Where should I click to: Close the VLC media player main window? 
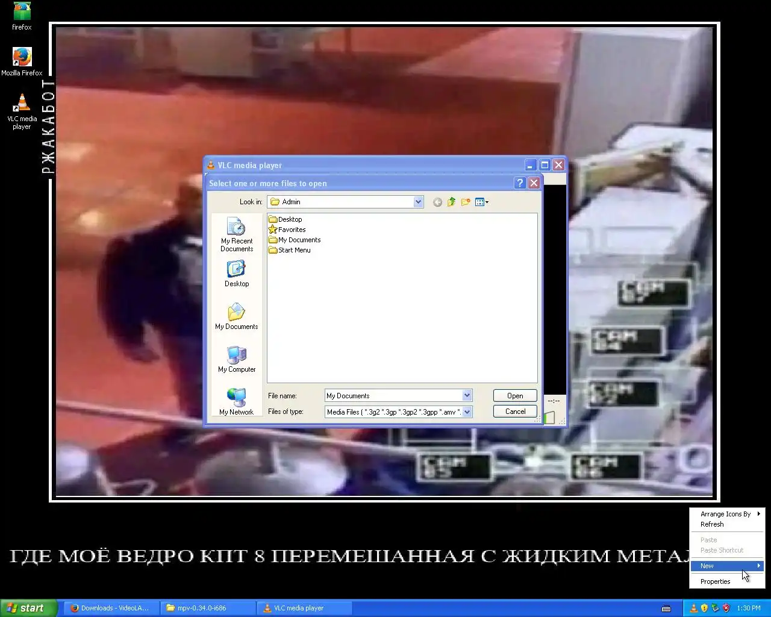click(558, 165)
